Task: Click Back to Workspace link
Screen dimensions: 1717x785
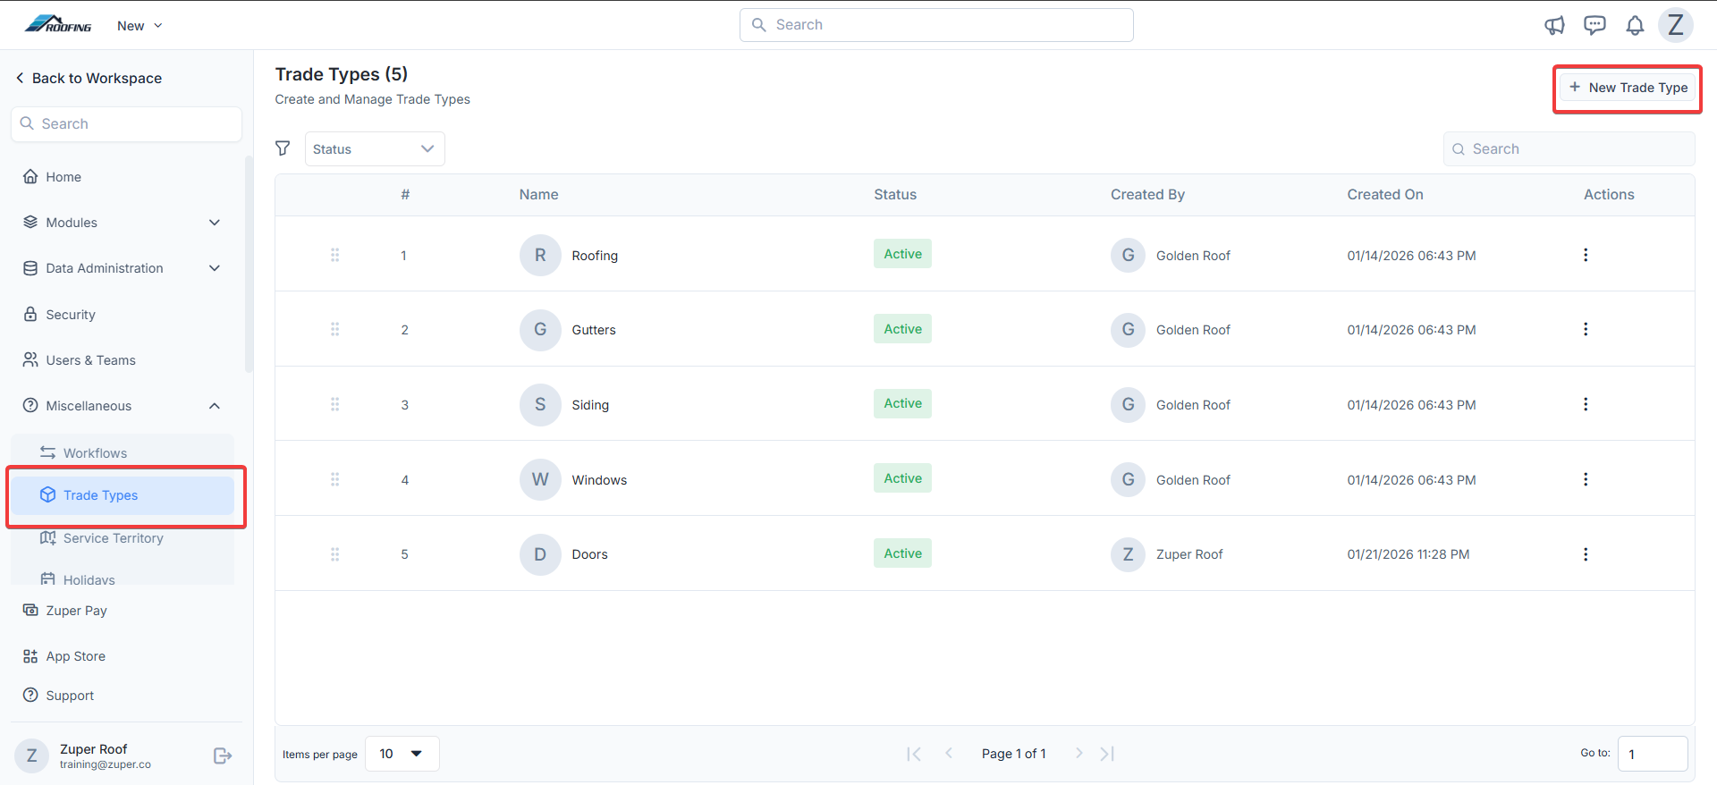Action: 89,78
